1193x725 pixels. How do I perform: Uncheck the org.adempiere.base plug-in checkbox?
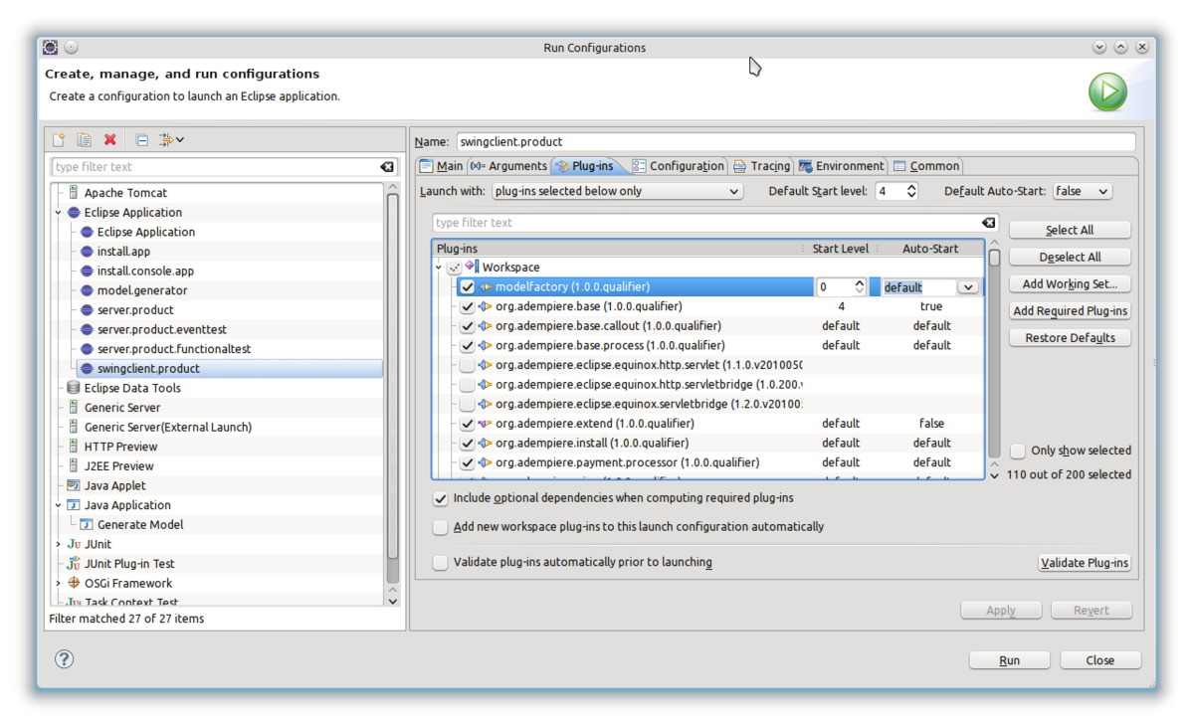(467, 306)
